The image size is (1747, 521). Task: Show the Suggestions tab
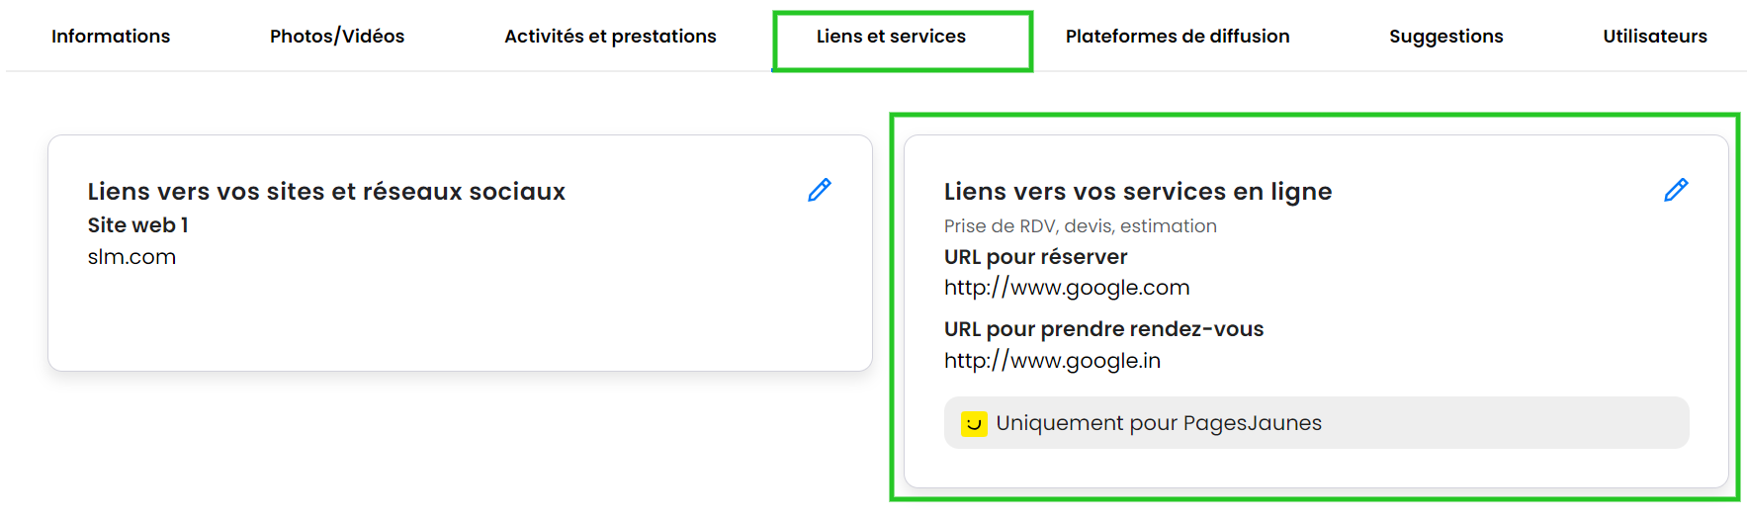[x=1445, y=37]
